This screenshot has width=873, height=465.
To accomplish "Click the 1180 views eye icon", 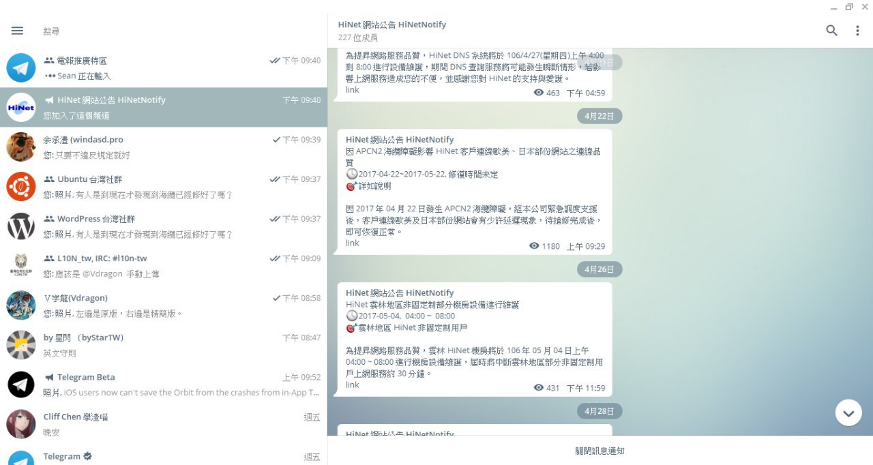I will pyautogui.click(x=534, y=245).
